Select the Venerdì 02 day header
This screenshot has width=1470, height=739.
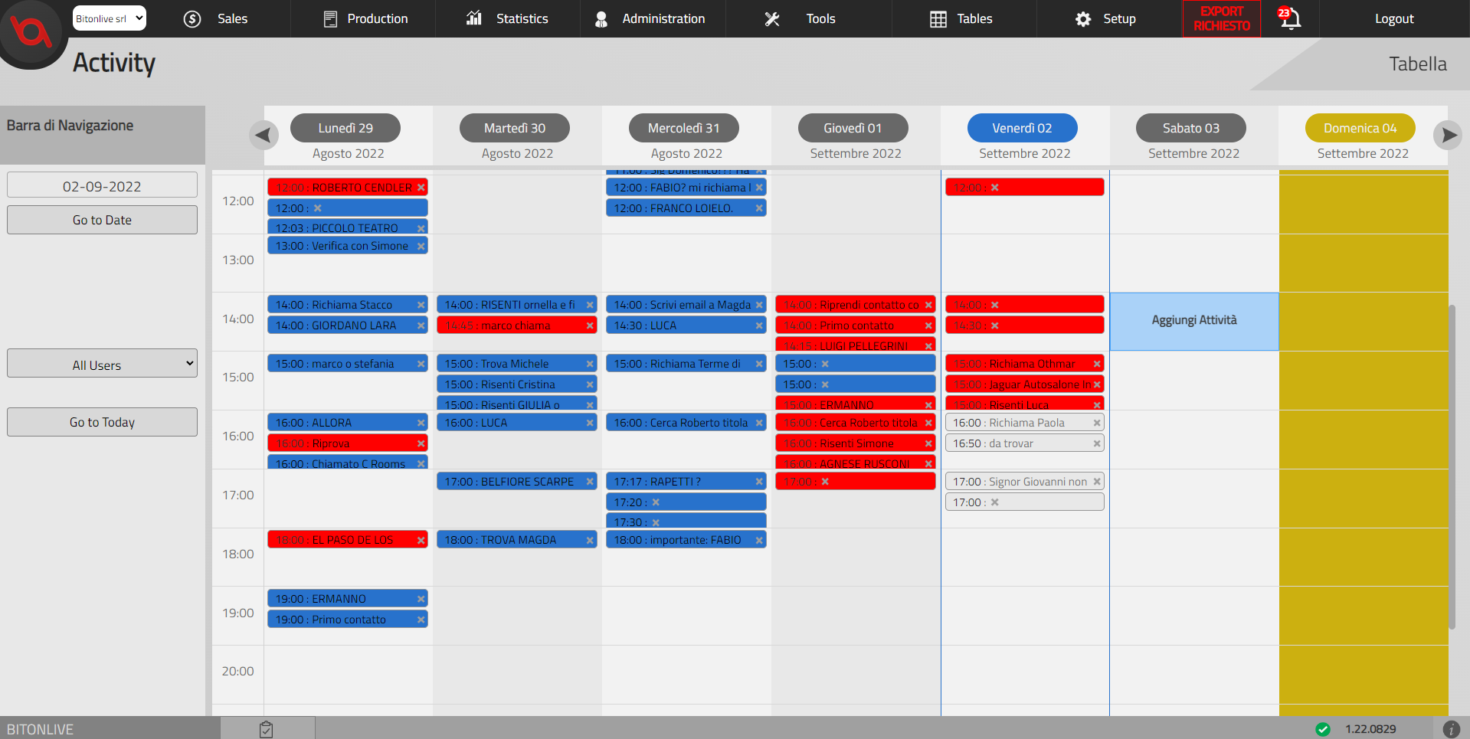[1022, 128]
